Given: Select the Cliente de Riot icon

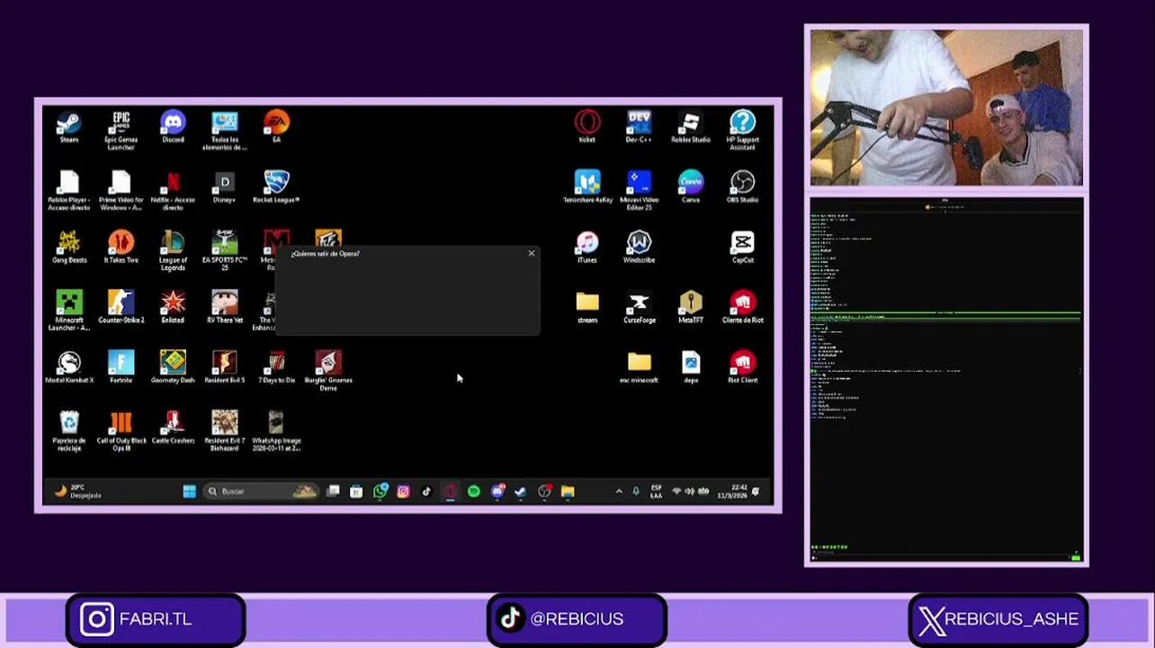Looking at the screenshot, I should (742, 308).
